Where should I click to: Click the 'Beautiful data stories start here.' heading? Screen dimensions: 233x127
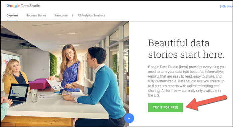[x=186, y=49]
